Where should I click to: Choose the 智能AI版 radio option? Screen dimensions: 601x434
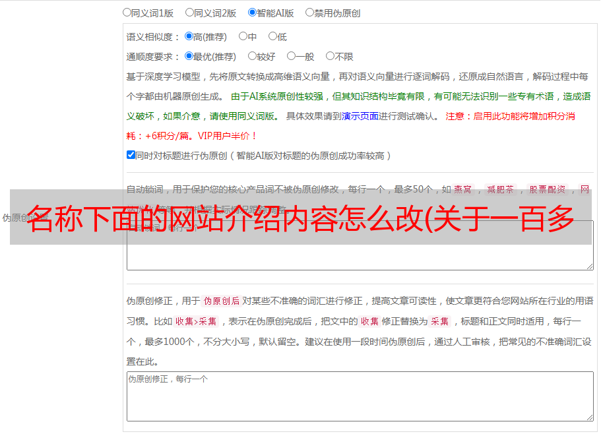pyautogui.click(x=252, y=13)
